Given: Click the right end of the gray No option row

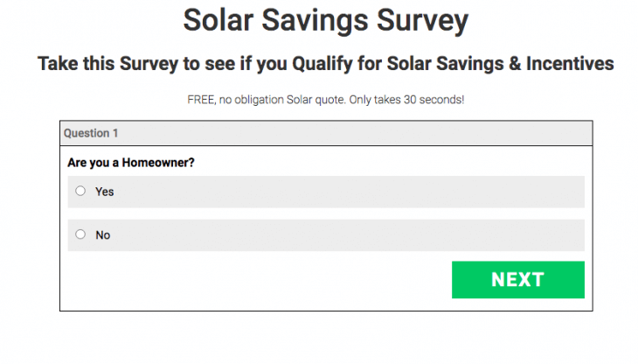Looking at the screenshot, I should pyautogui.click(x=559, y=235).
